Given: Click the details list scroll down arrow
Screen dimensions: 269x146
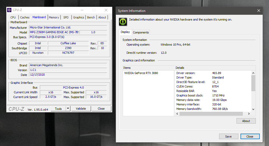Looking at the screenshot, I should pyautogui.click(x=253, y=109).
